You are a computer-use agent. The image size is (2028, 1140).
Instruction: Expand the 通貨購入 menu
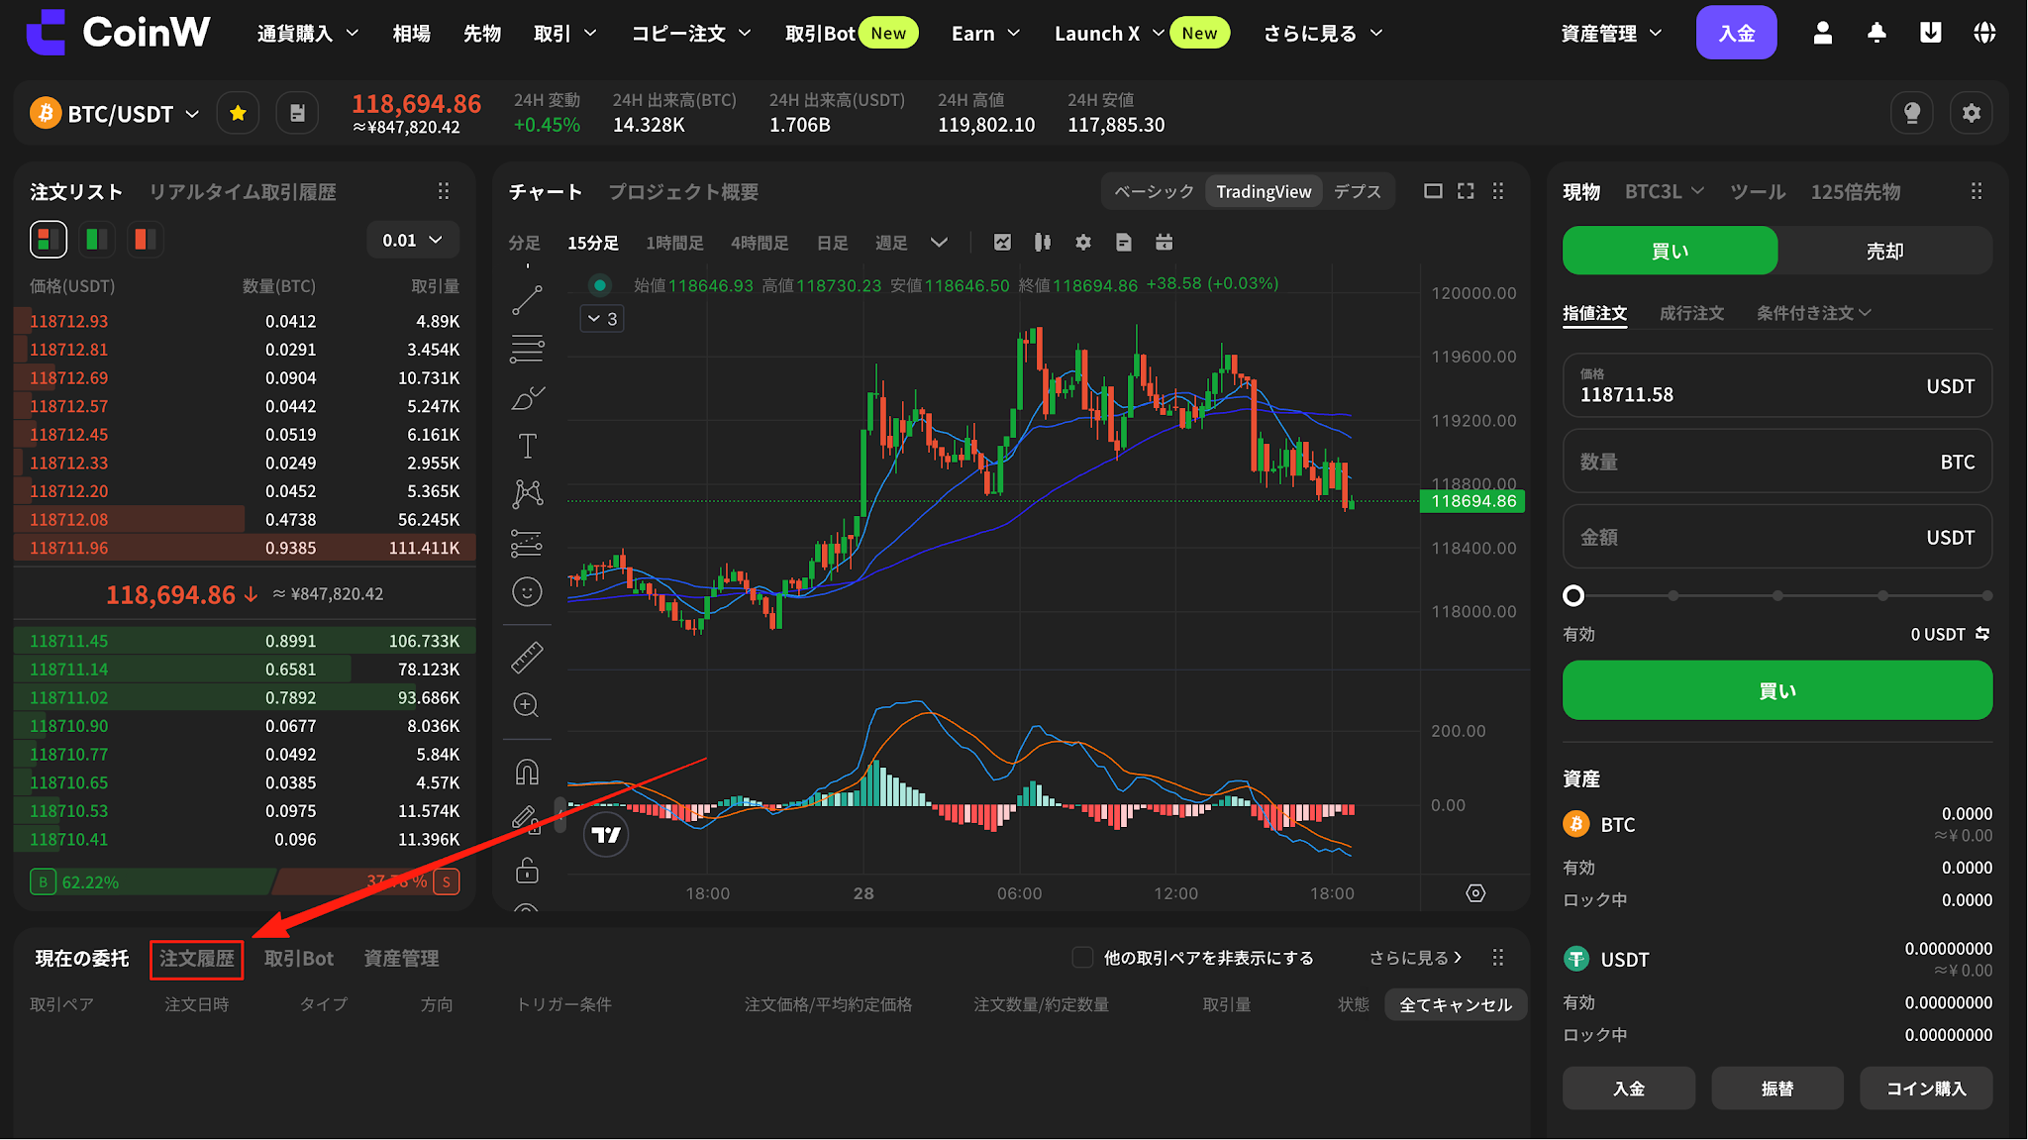307,33
